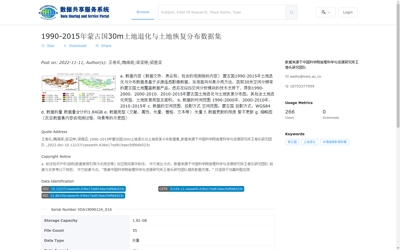Click the CSTR identifier badge

pos(201,189)
